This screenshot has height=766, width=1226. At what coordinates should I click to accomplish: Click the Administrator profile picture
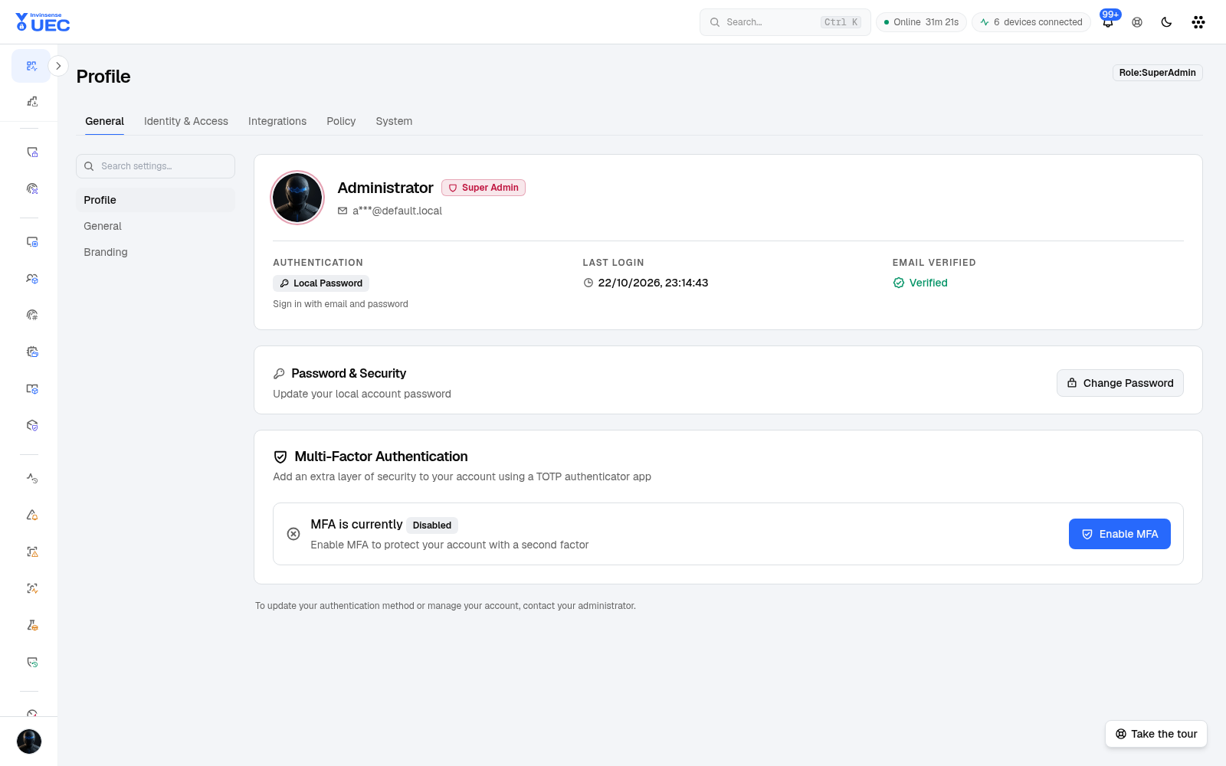pos(297,198)
